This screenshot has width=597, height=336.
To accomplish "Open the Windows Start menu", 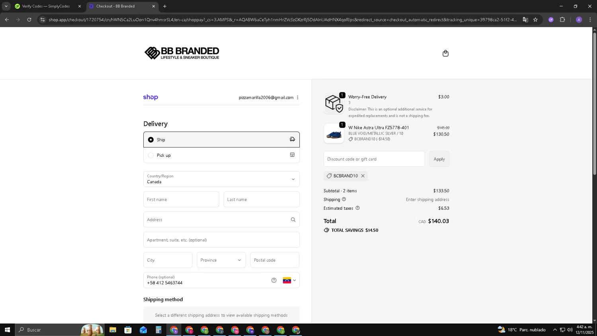I will 7,330.
